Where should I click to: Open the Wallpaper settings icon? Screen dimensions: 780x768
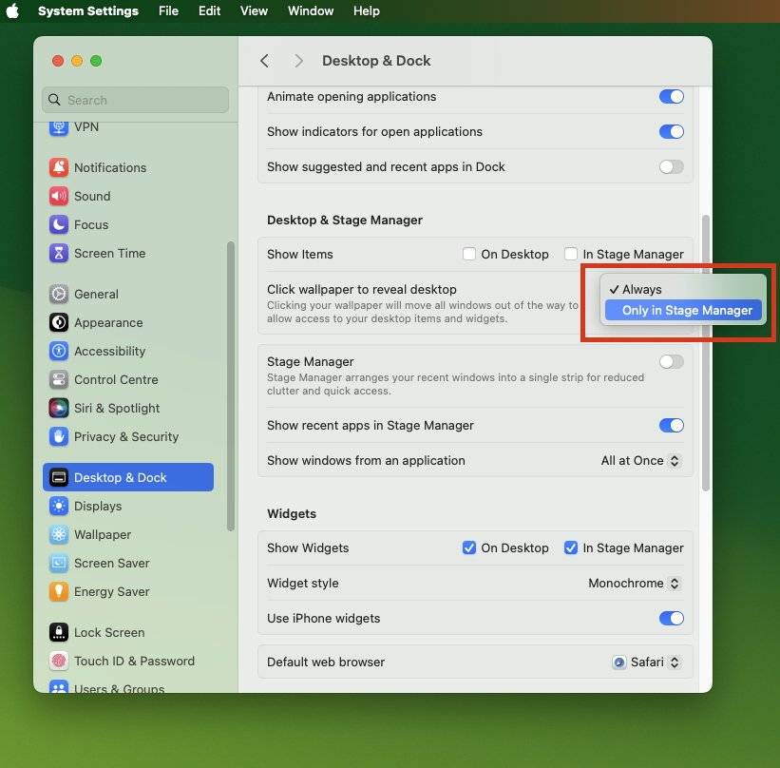point(59,534)
